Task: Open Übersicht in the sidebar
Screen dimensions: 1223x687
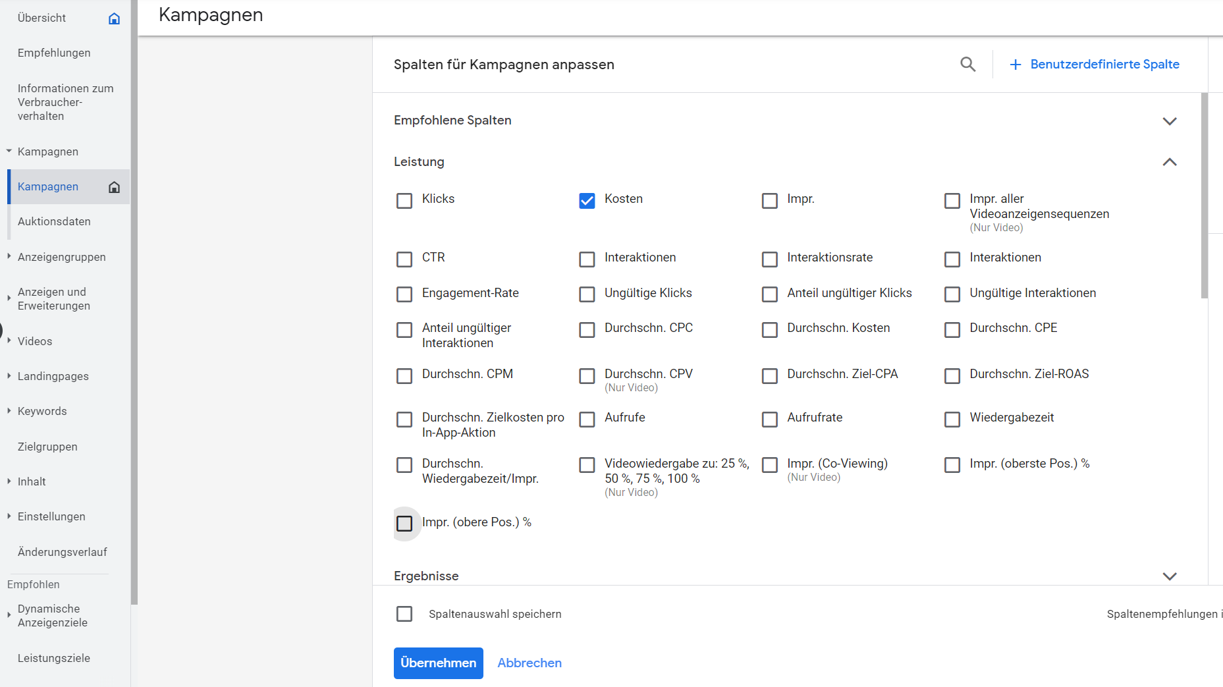Action: (x=42, y=18)
